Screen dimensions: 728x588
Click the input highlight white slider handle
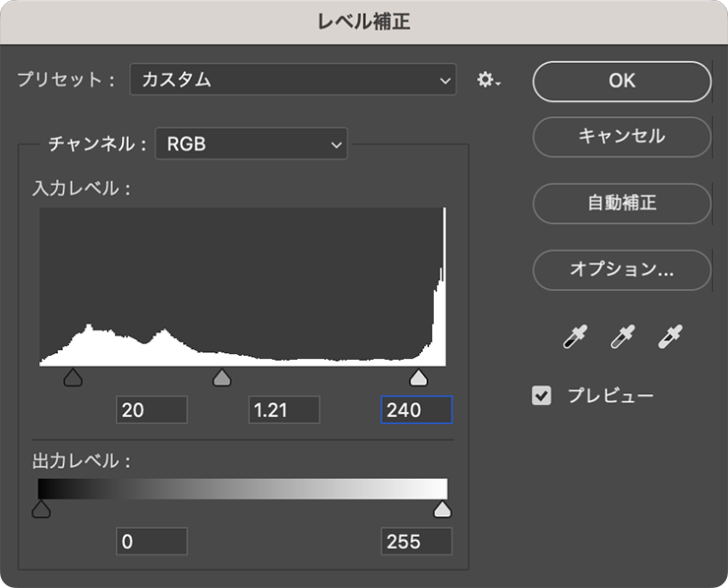418,379
